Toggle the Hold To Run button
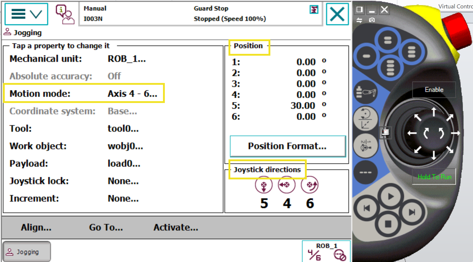The height and width of the screenshot is (262, 473). pyautogui.click(x=434, y=177)
